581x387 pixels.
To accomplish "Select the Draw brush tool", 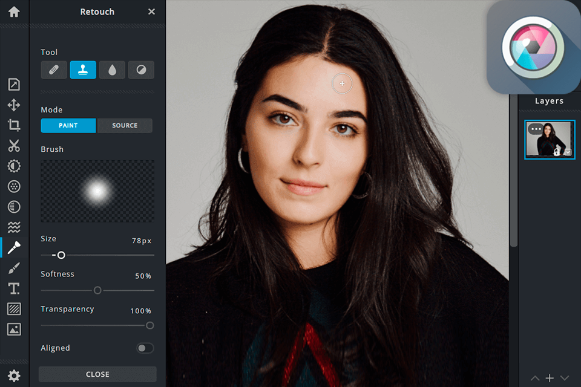I will tap(14, 268).
